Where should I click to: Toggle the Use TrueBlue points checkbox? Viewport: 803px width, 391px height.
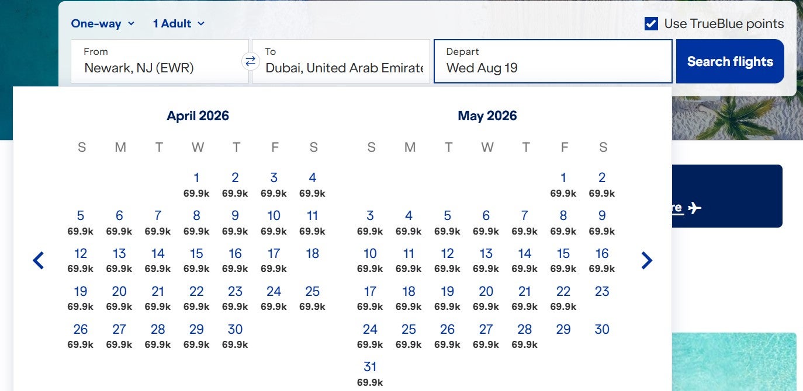pyautogui.click(x=650, y=23)
